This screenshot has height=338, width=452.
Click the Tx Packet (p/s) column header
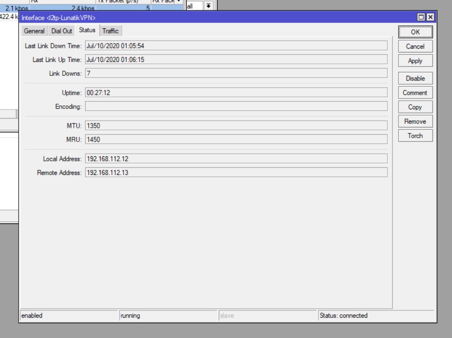123,1
